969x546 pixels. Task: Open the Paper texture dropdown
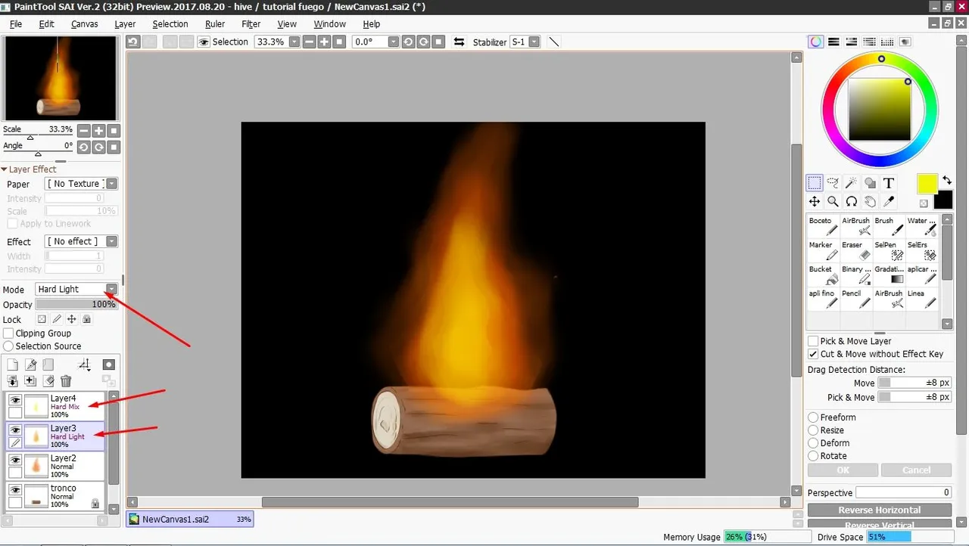[x=112, y=184]
